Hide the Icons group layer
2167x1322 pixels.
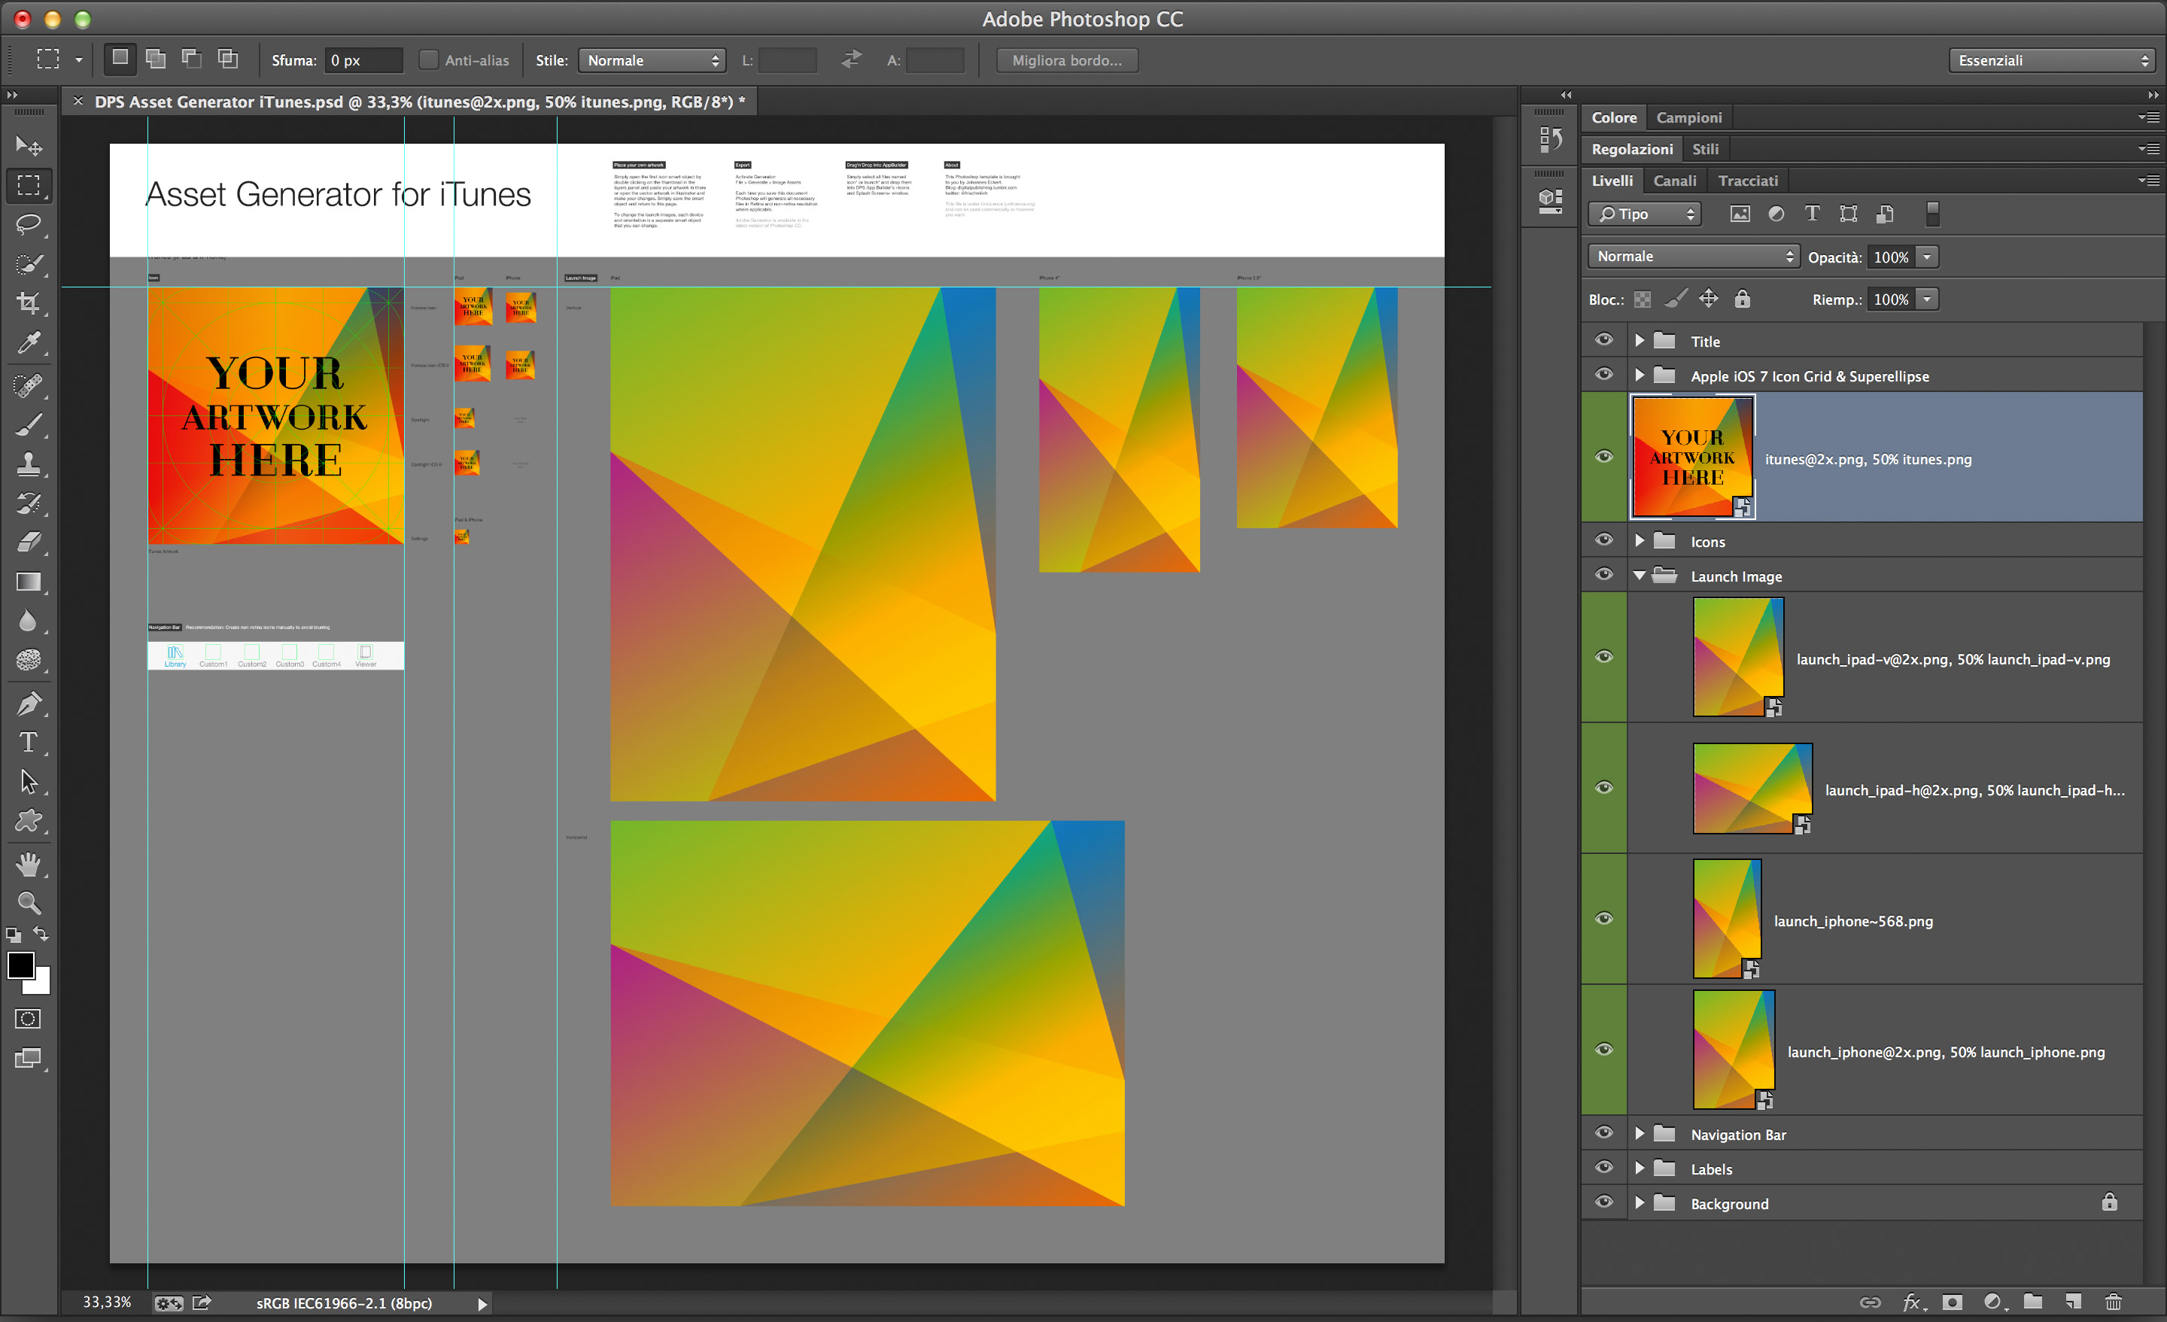pos(1604,540)
